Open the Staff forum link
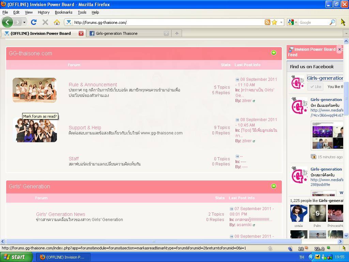This screenshot has width=349, height=262. click(74, 159)
